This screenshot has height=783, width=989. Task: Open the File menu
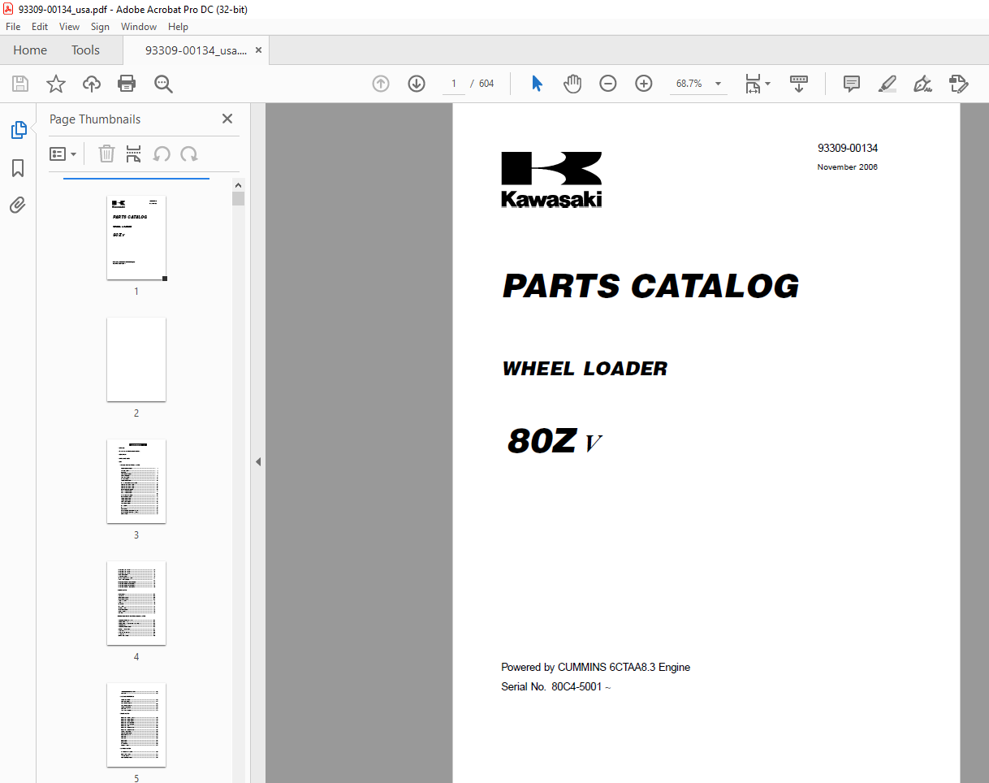pos(14,27)
